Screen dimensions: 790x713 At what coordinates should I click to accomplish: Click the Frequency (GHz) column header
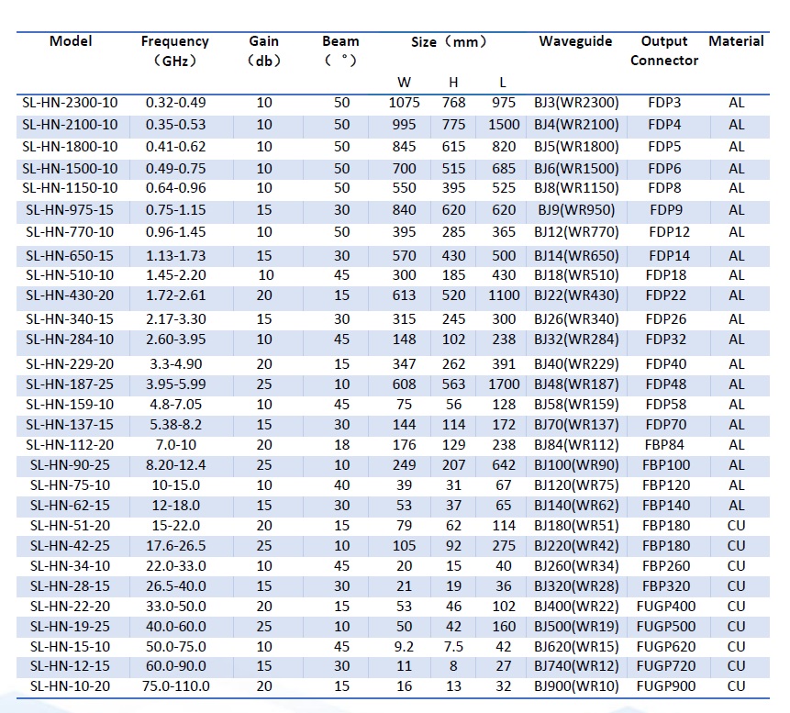175,50
